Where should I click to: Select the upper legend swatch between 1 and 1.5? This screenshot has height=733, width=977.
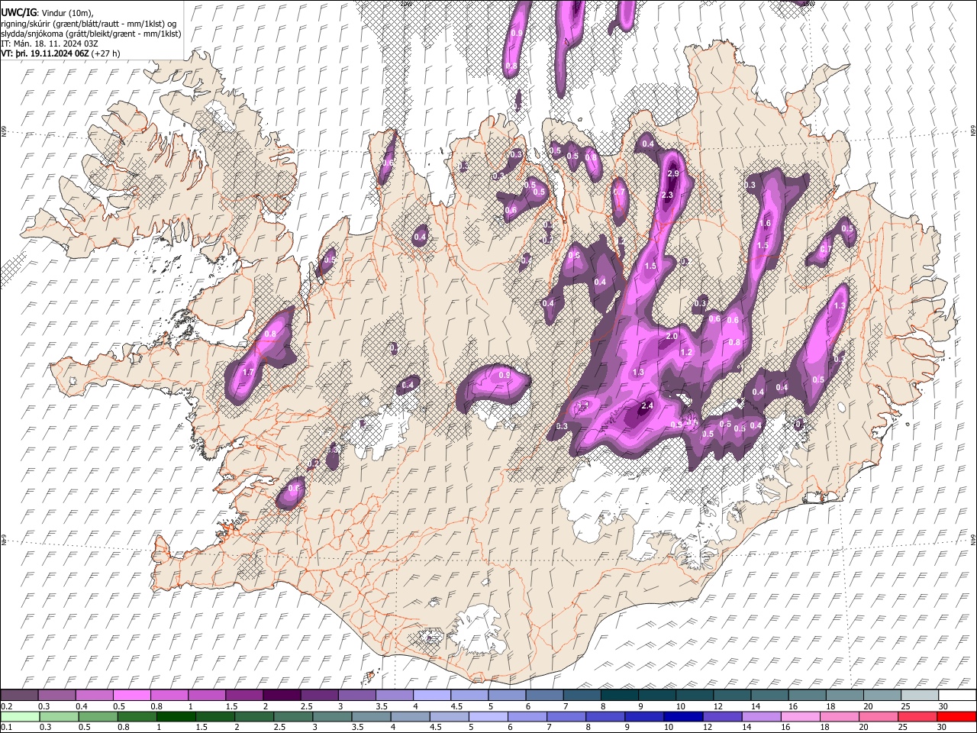(x=206, y=695)
